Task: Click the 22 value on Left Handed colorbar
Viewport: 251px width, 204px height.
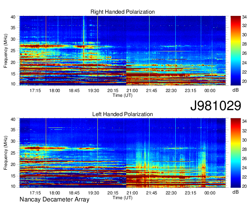Action: pos(244,177)
